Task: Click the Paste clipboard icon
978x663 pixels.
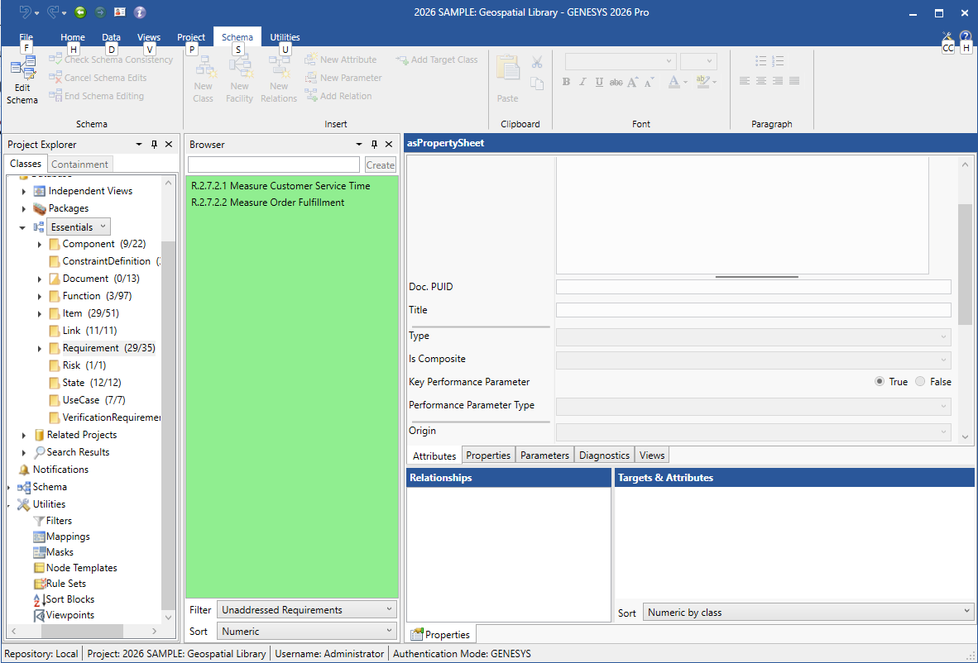Action: [x=507, y=69]
